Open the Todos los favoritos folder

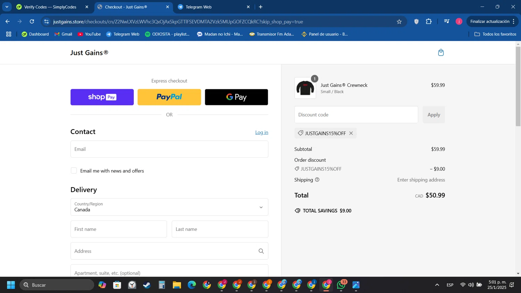click(495, 34)
